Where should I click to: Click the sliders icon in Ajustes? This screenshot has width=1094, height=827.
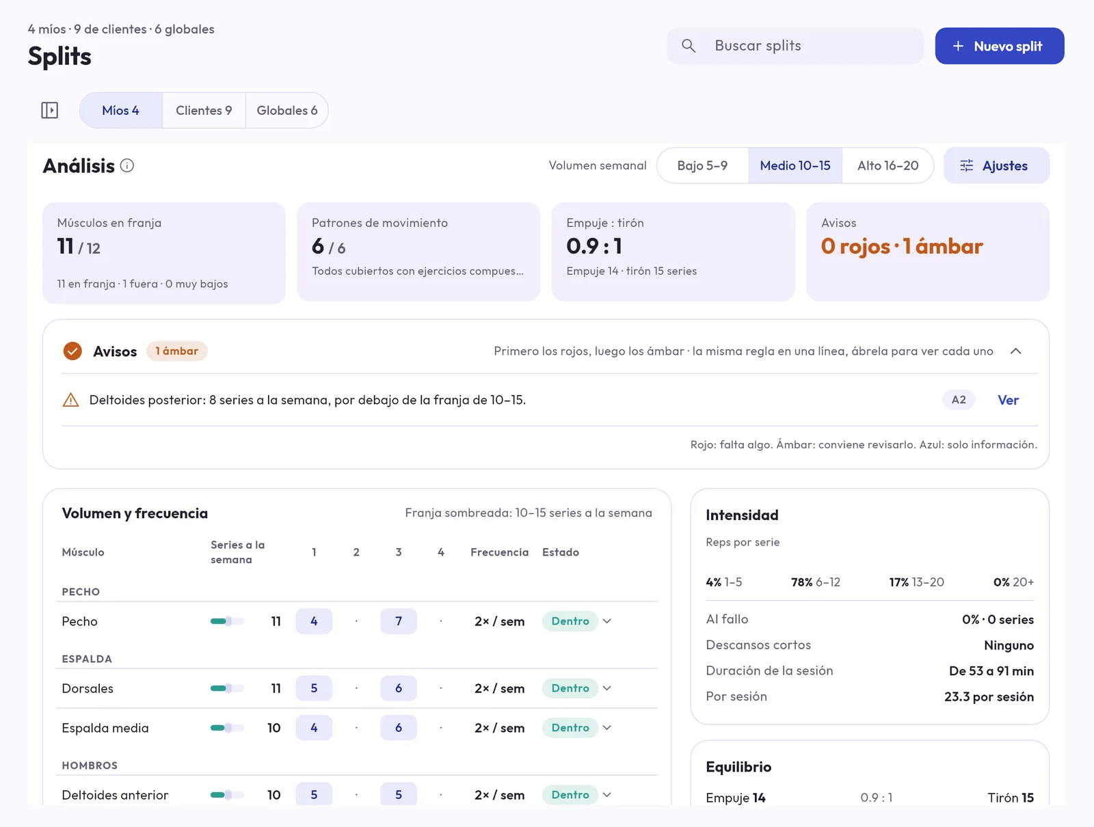click(x=966, y=165)
